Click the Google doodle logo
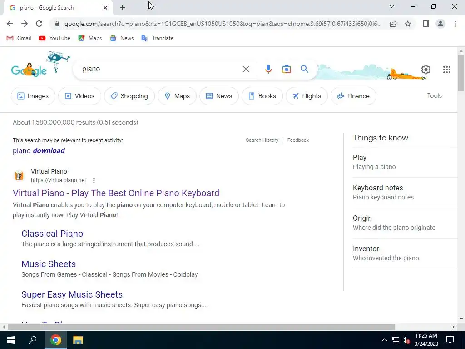This screenshot has width=465, height=349. click(29, 70)
